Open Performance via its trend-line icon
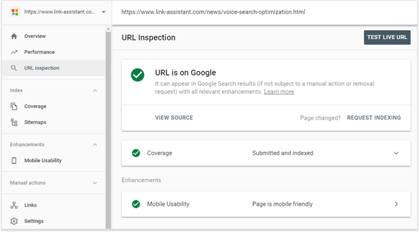Viewport: 419px width, 232px height. coord(14,52)
